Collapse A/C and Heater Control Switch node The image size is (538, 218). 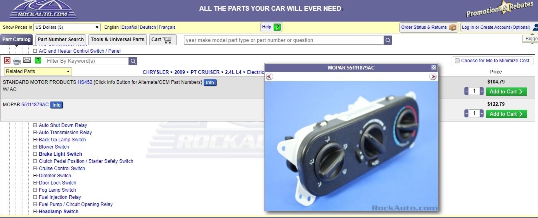35,51
